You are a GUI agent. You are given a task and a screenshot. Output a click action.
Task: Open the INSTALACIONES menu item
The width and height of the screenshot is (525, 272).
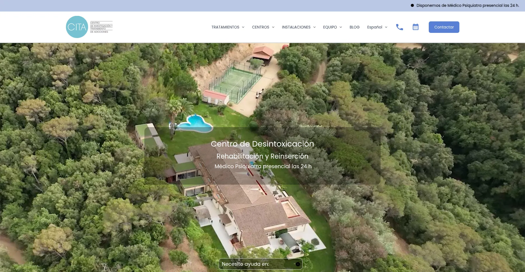tap(296, 27)
